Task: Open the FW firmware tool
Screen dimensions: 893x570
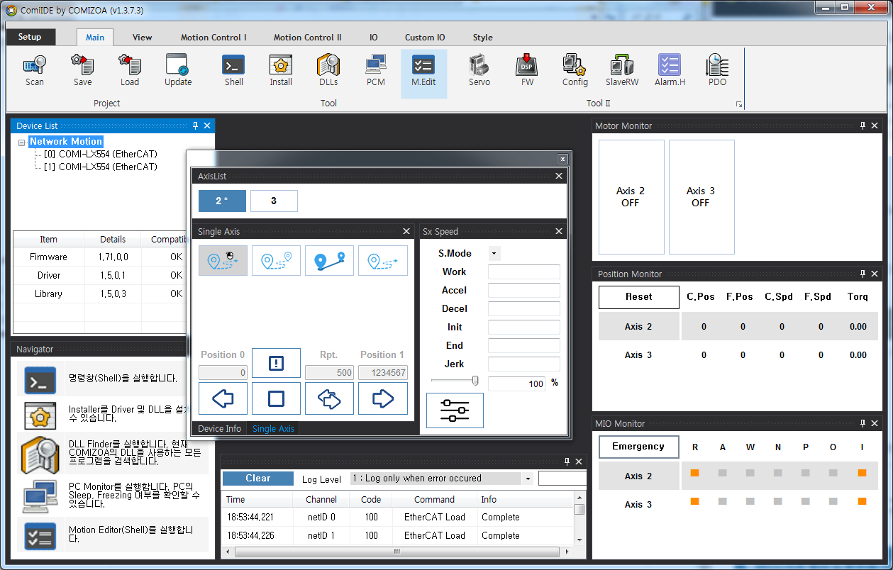Action: coord(527,69)
